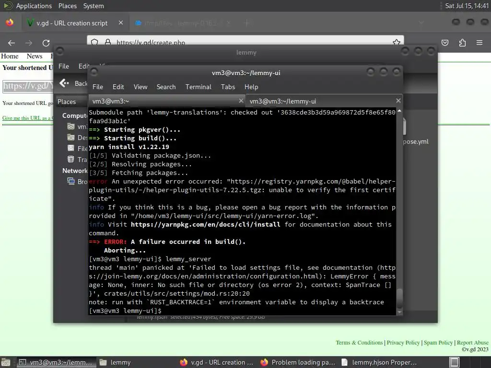
Task: Open the View menu in terminal
Action: [140, 87]
